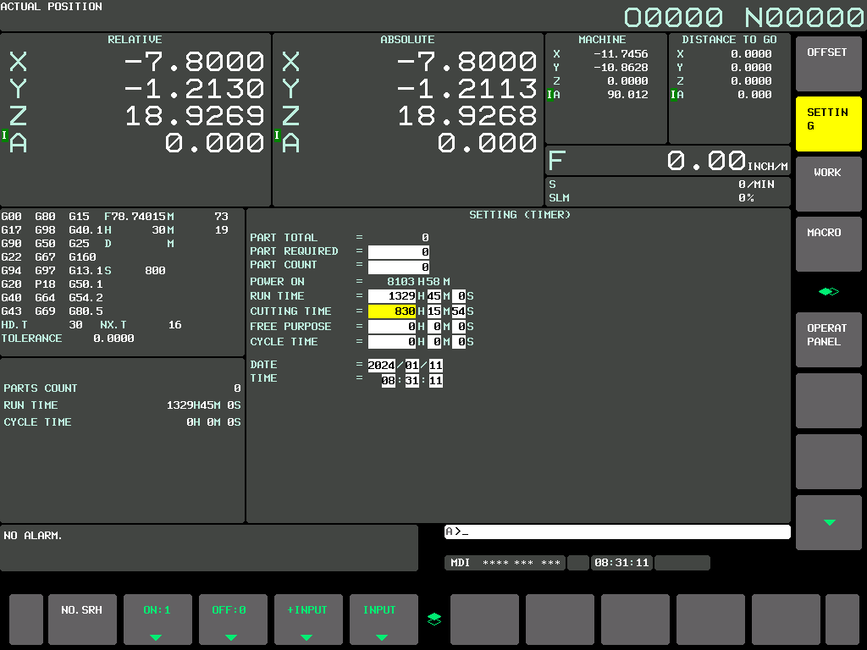Click the I marker beside absolute A axis
Screen dimensions: 867x650
coord(277,135)
